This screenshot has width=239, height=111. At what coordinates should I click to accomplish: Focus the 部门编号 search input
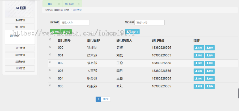75,23
